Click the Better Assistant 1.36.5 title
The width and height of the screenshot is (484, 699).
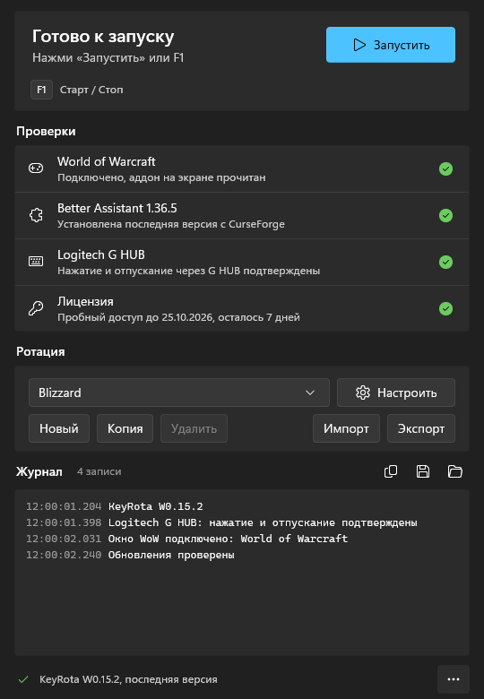point(117,208)
